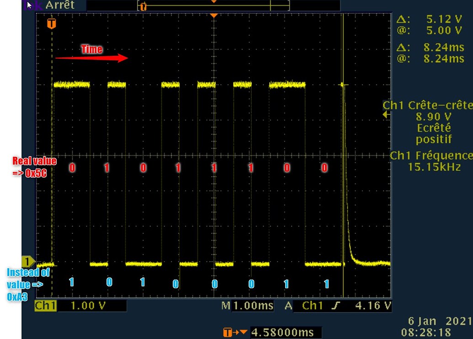Expand the Ch1 Crête-crête measurement
This screenshot has width=473, height=339.
click(x=429, y=105)
